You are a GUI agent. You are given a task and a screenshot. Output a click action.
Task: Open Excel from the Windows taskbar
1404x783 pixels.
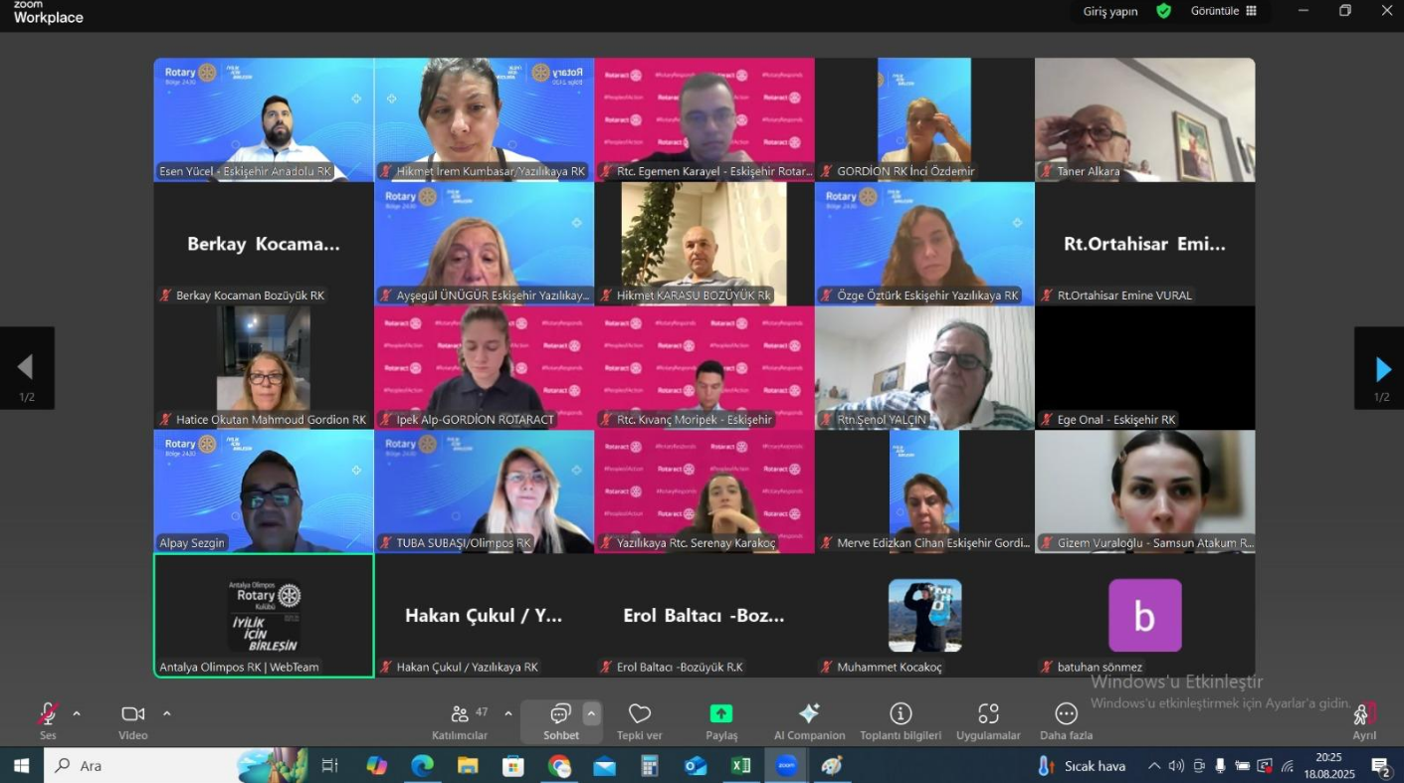740,765
